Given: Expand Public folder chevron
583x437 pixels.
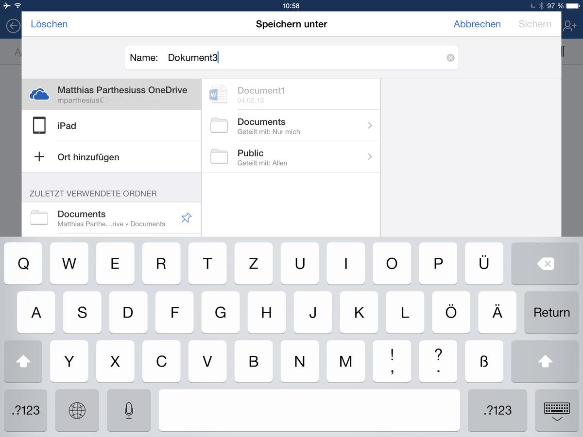Looking at the screenshot, I should tap(370, 156).
